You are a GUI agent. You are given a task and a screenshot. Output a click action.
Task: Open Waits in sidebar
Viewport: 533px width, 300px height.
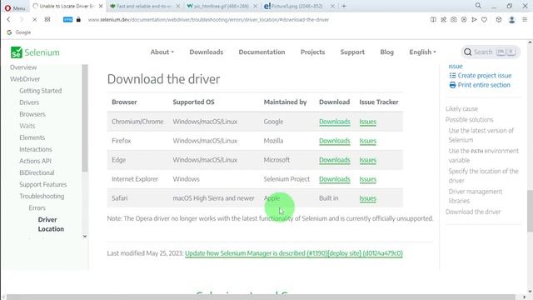(27, 126)
